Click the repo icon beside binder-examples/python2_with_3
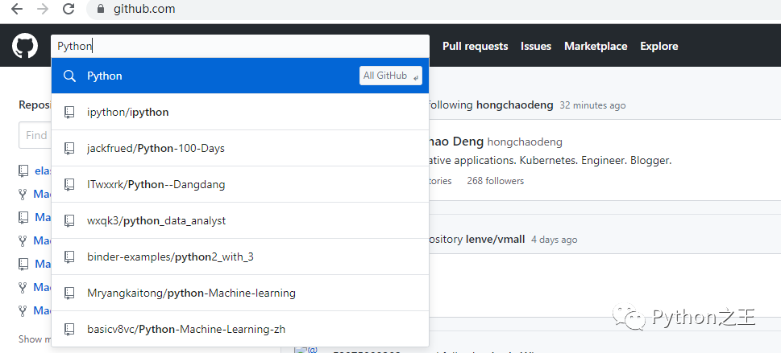This screenshot has width=781, height=353. (x=69, y=257)
